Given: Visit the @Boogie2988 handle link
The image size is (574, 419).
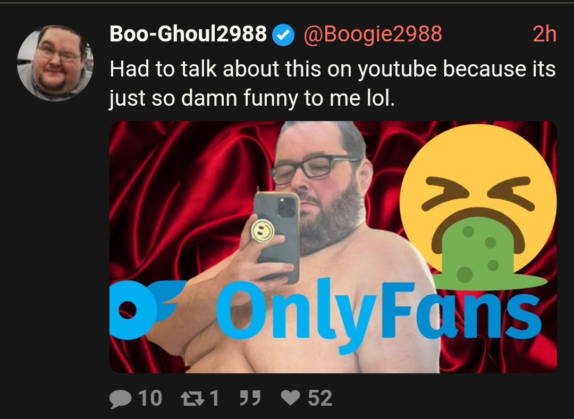Looking at the screenshot, I should (x=373, y=35).
